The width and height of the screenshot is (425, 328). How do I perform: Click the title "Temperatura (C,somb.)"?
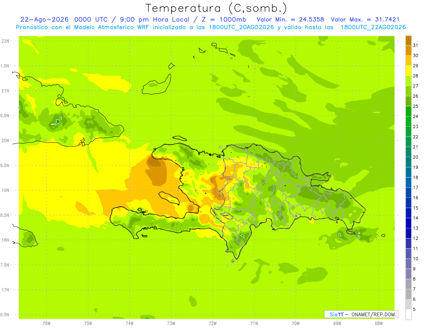tap(216, 8)
